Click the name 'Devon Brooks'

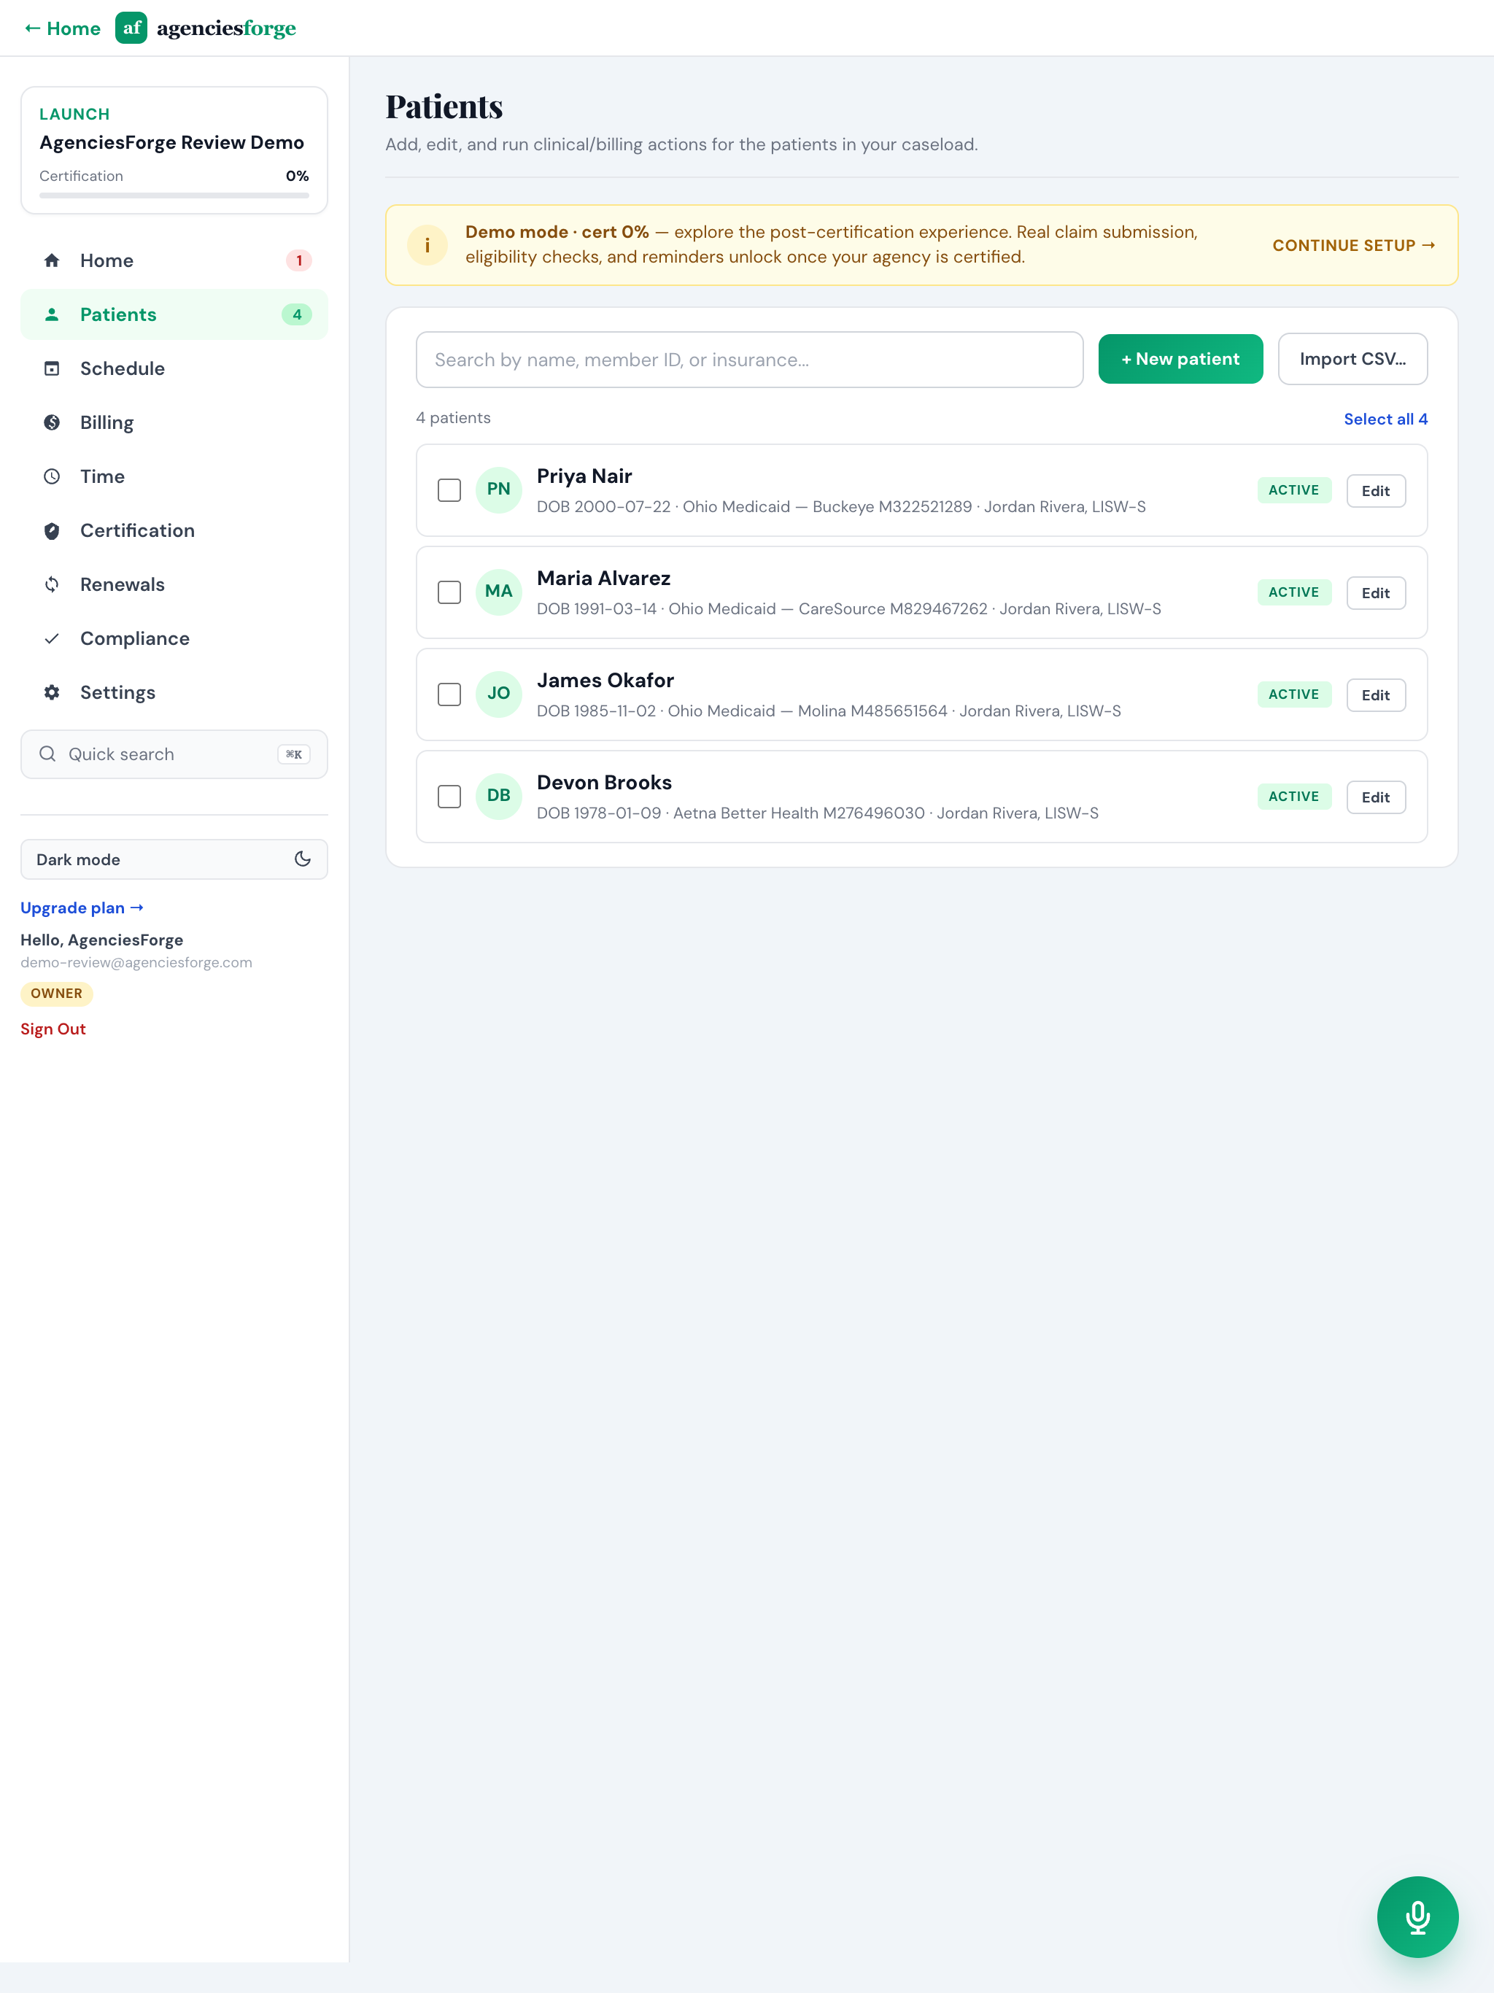605,782
